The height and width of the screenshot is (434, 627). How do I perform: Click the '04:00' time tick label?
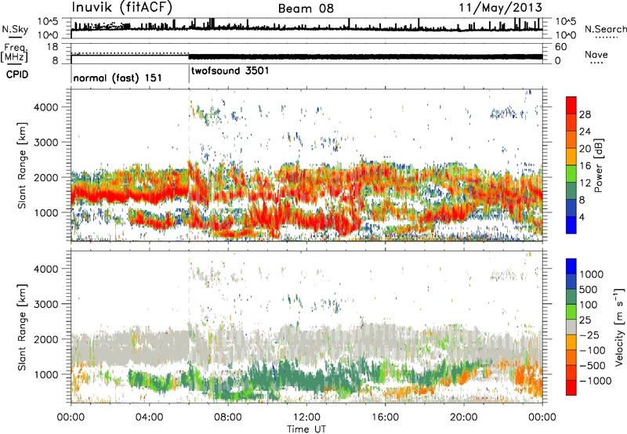point(149,418)
